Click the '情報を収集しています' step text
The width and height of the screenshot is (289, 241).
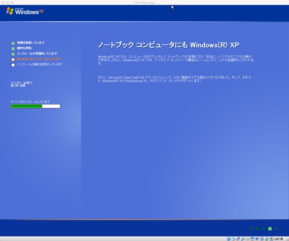coord(31,42)
